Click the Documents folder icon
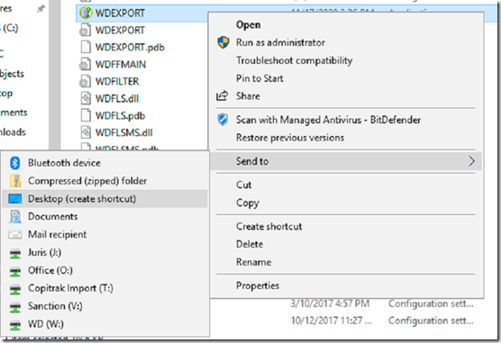Image resolution: width=501 pixels, height=343 pixels. 15,216
